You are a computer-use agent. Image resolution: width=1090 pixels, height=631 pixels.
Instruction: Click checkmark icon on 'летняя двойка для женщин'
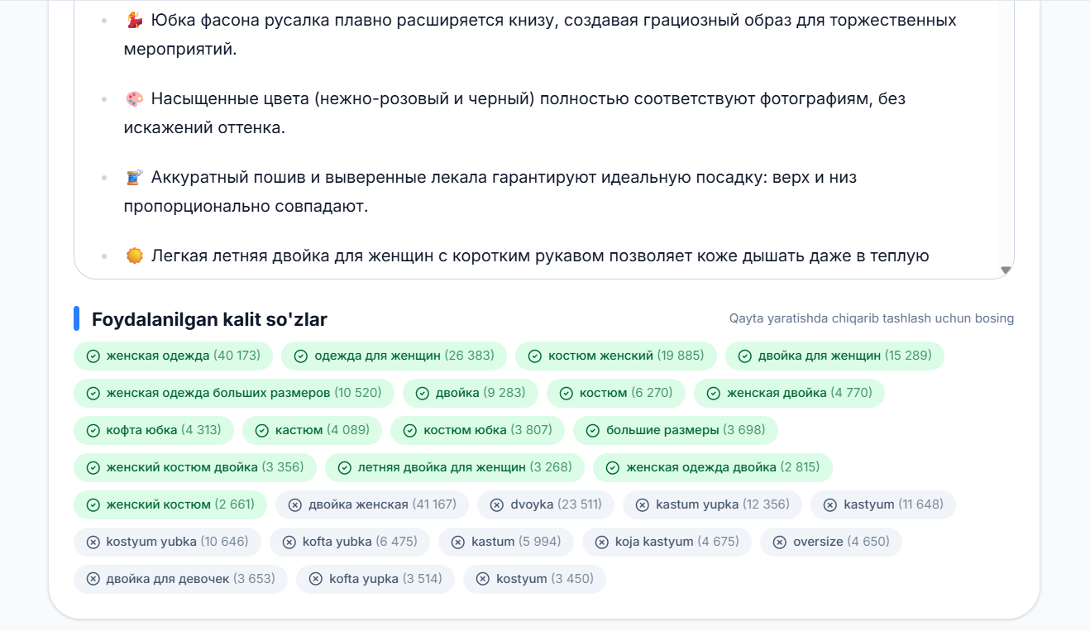pyautogui.click(x=345, y=467)
